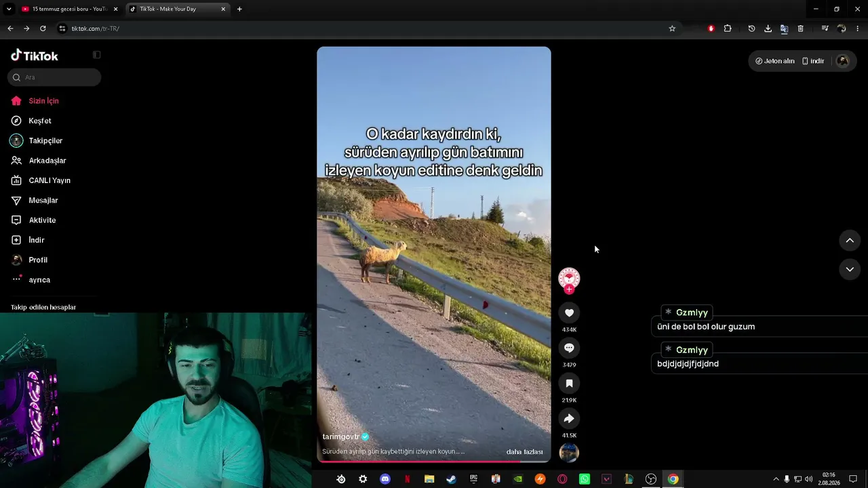Click the translate extension icon
The height and width of the screenshot is (488, 868).
(784, 28)
